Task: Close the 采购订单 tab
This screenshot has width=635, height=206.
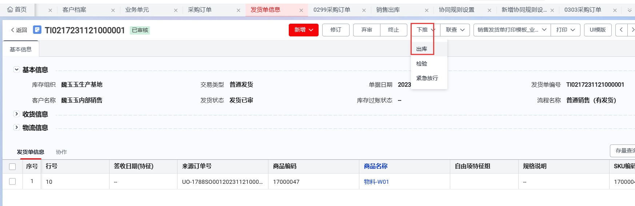Action: point(239,10)
